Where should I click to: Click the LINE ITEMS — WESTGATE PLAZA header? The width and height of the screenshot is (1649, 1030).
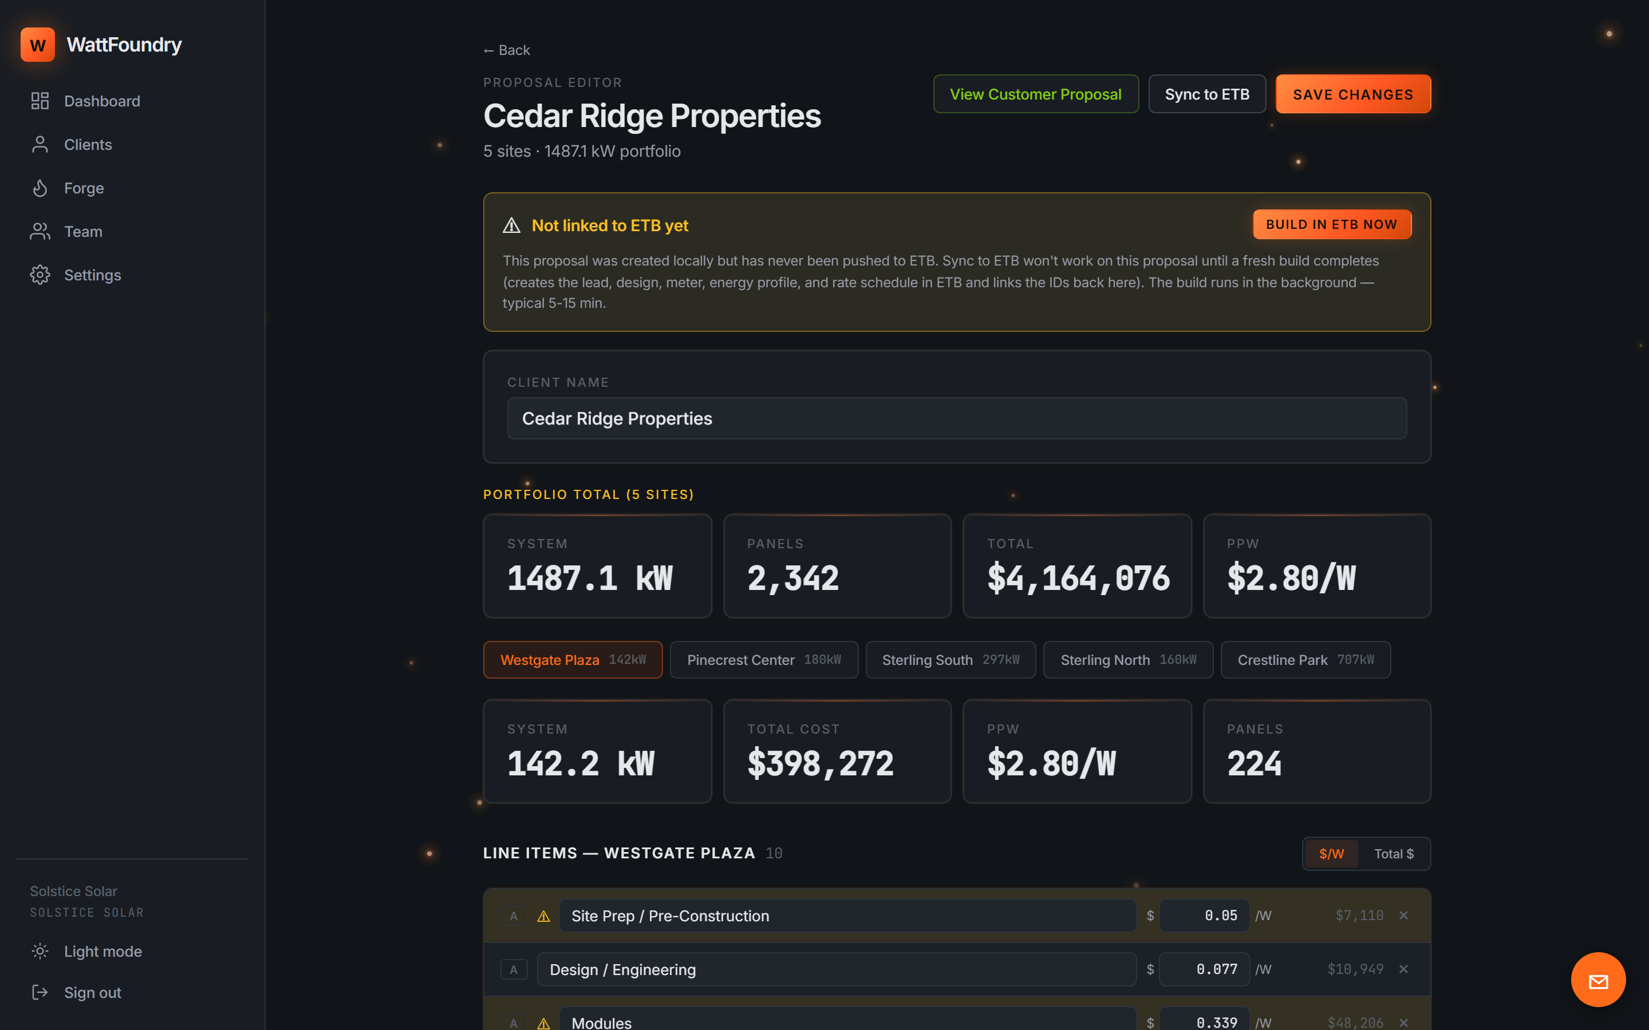619,854
